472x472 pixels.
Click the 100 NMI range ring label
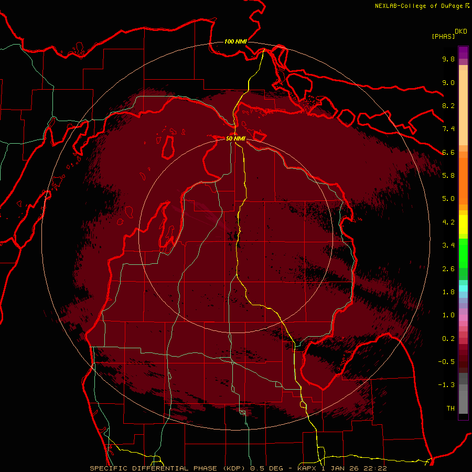point(235,41)
